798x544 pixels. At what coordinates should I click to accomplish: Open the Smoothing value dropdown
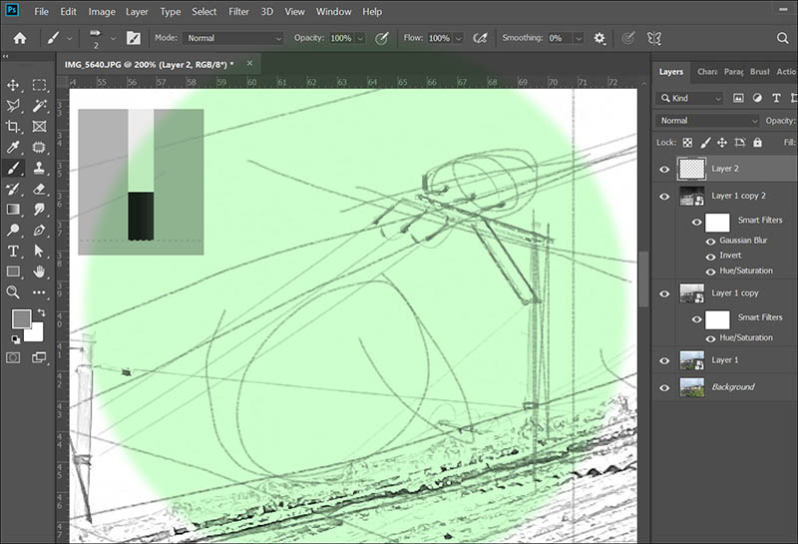point(579,38)
